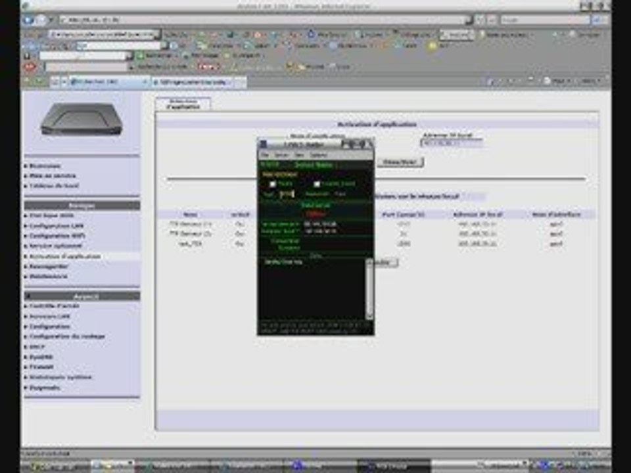Image resolution: width=631 pixels, height=473 pixels.
Task: Click the router device image
Action: pos(82,119)
